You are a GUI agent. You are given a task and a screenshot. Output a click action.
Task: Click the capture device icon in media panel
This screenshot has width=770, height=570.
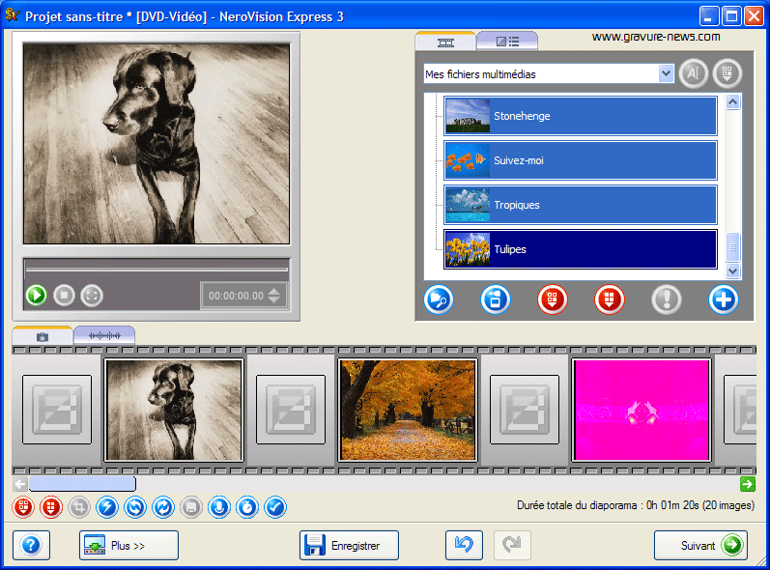click(x=495, y=299)
